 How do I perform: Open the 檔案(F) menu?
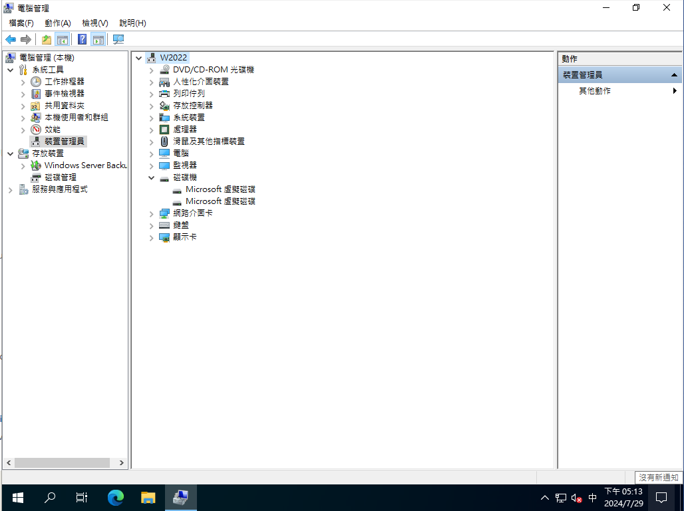21,23
